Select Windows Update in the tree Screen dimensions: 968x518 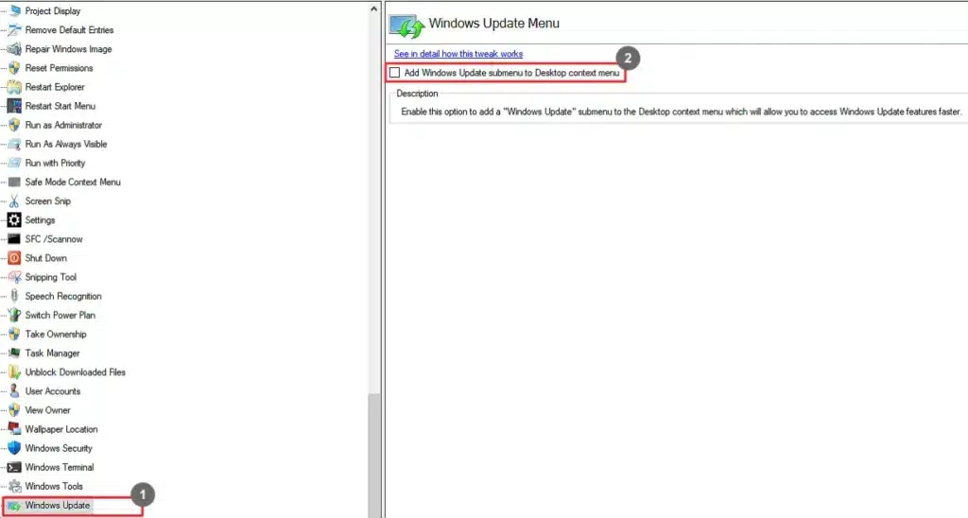pyautogui.click(x=58, y=506)
